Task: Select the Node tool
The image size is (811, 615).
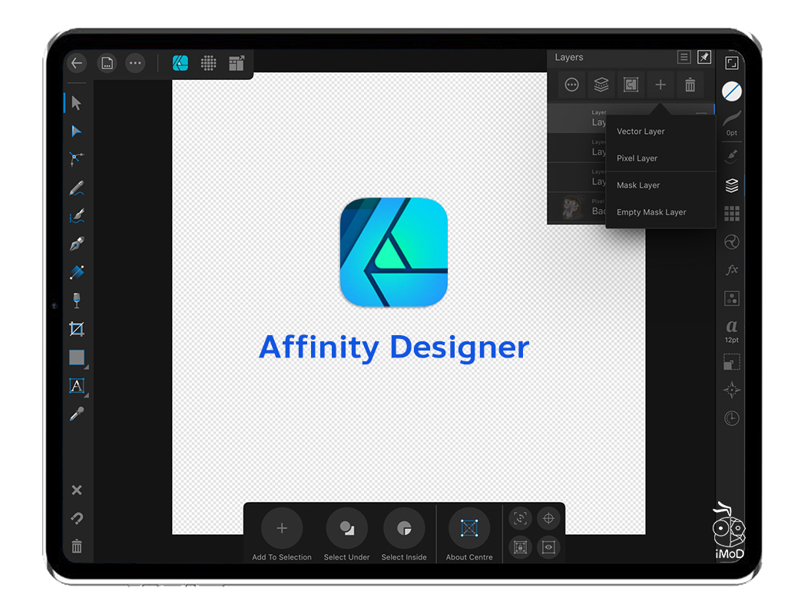Action: [x=76, y=131]
